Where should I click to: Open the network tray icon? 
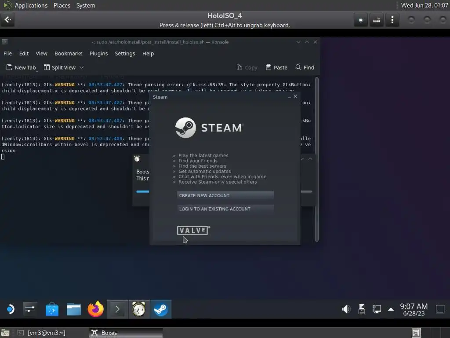(x=377, y=309)
